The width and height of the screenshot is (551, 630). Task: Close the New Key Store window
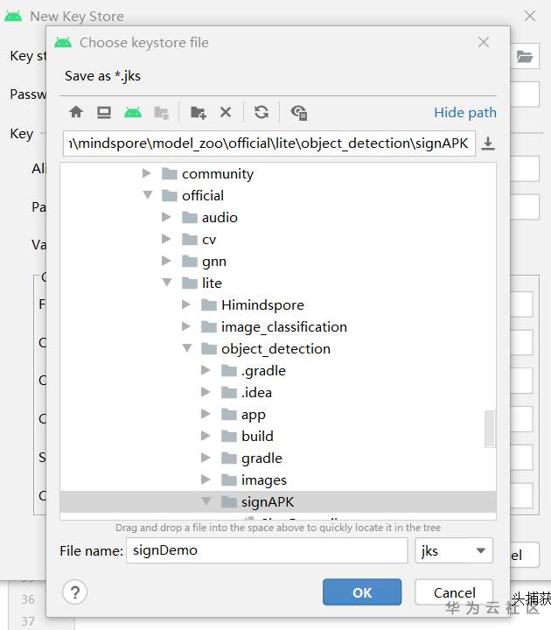[530, 16]
